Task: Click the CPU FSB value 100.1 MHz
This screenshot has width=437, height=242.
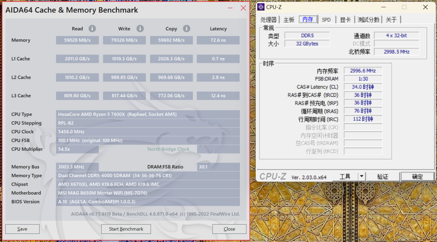Action: pos(148,140)
